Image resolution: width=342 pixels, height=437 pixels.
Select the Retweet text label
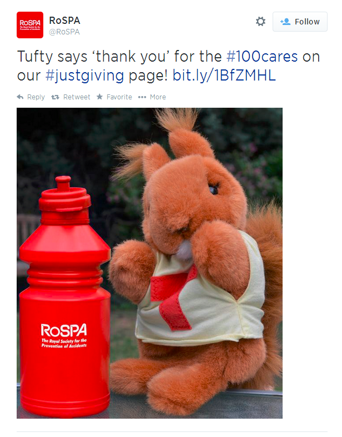(77, 97)
